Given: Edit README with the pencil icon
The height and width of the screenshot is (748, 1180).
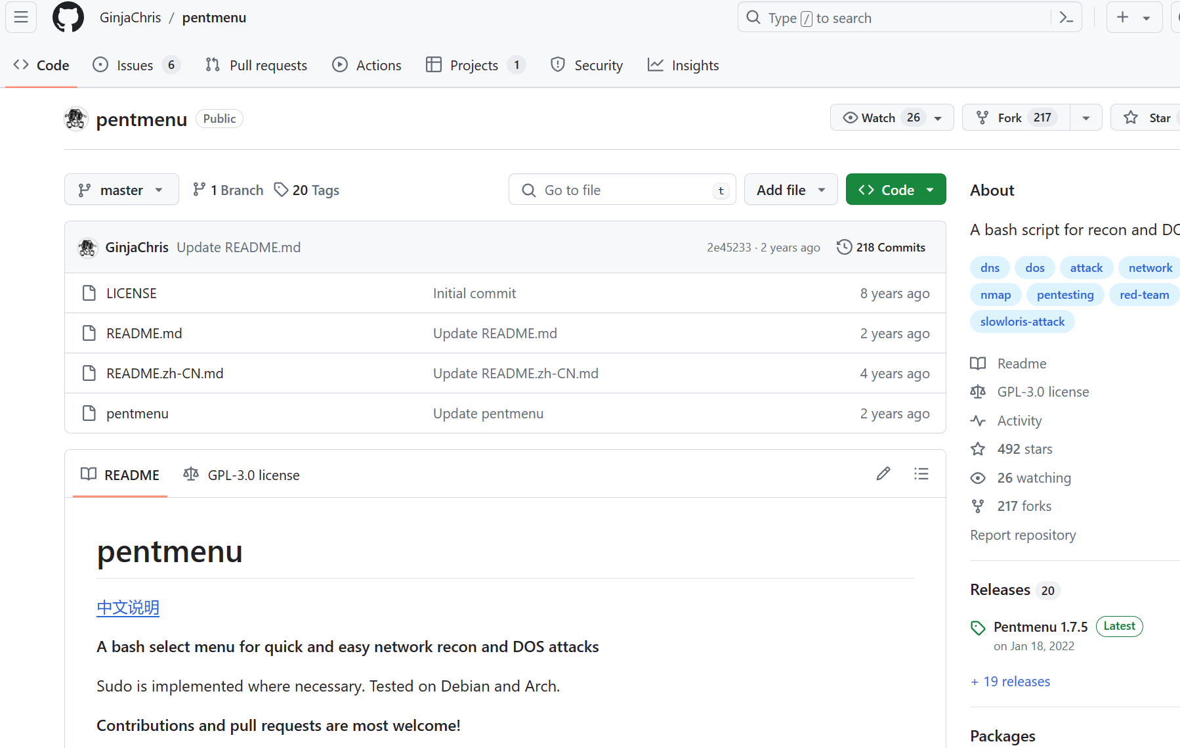Looking at the screenshot, I should click(883, 474).
